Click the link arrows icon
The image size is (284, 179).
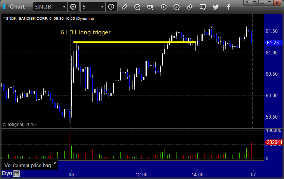tap(190, 7)
